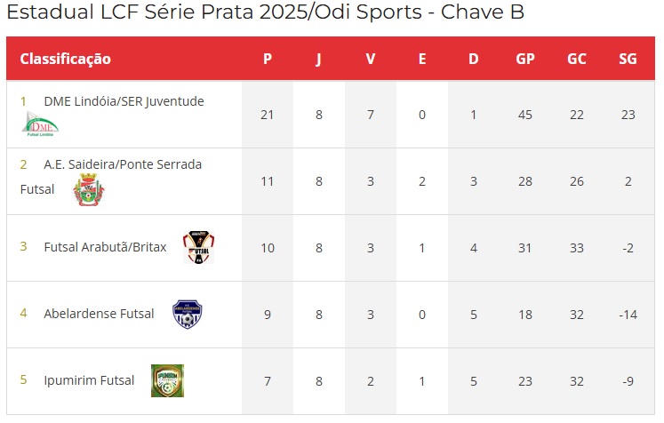
Task: Click the V wins column header
Action: click(x=371, y=59)
